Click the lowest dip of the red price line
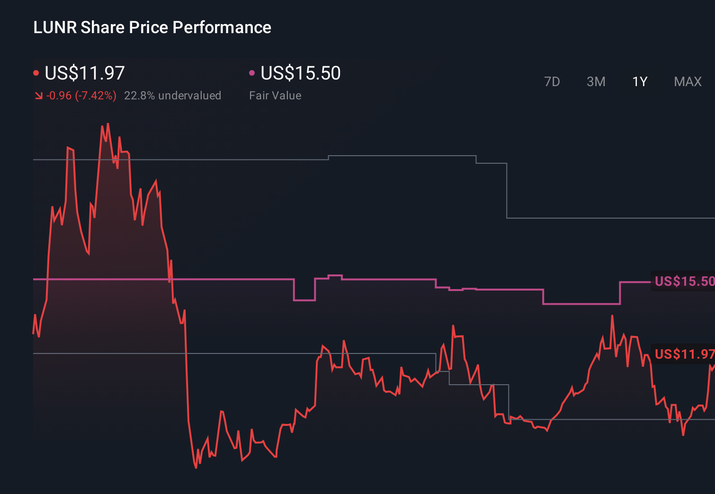 point(196,467)
